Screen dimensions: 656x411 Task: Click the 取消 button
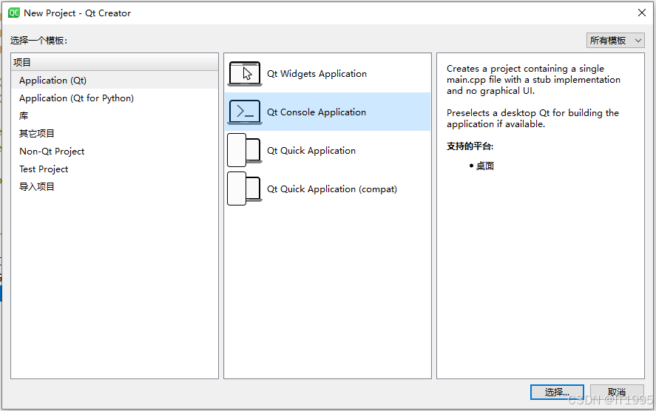click(x=617, y=393)
